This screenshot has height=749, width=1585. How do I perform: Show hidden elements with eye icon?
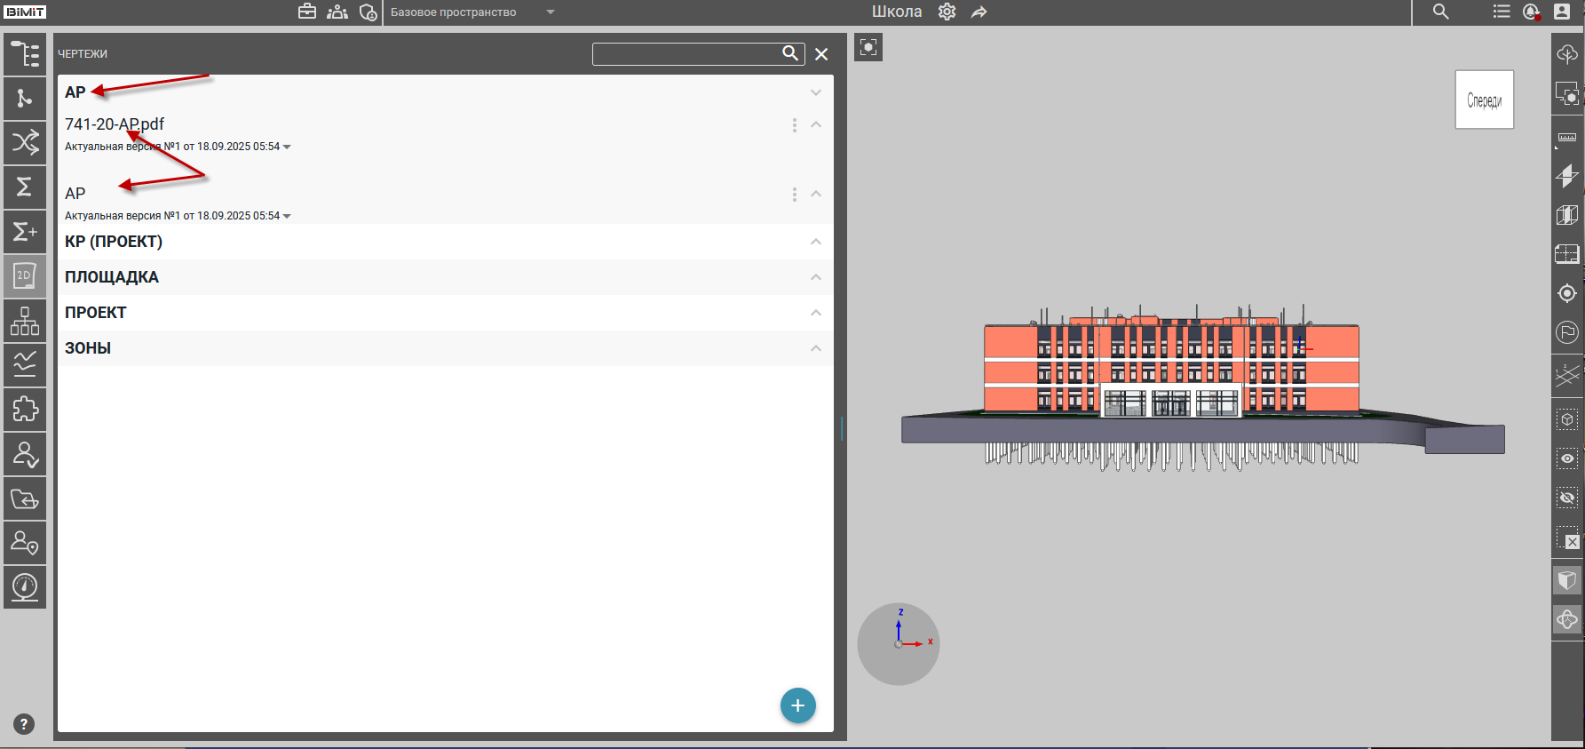tap(1567, 458)
